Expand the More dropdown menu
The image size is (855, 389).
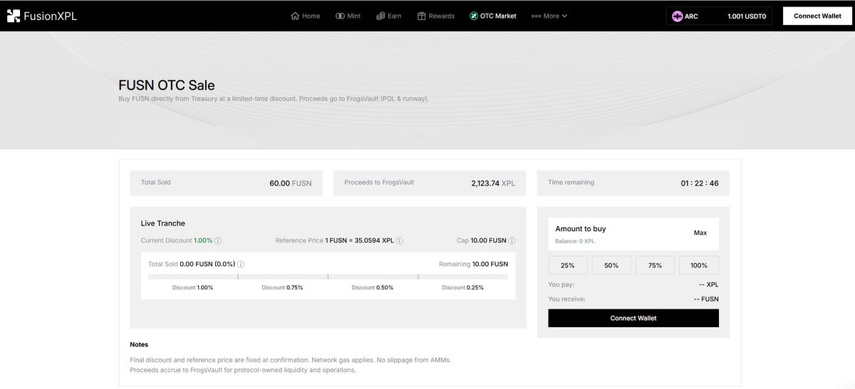tap(549, 16)
